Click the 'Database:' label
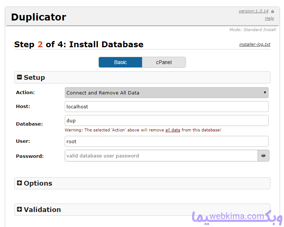Viewport: 284px width, 227px height. 29,124
